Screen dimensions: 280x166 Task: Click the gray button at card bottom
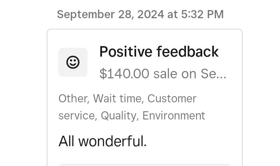[x=144, y=165]
